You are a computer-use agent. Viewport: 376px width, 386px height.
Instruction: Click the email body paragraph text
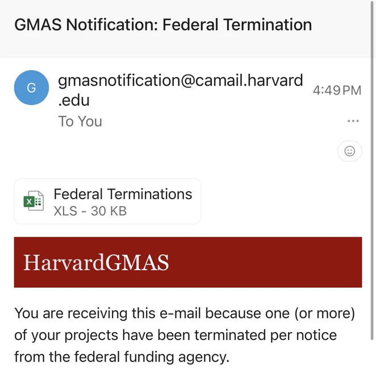pos(185,335)
